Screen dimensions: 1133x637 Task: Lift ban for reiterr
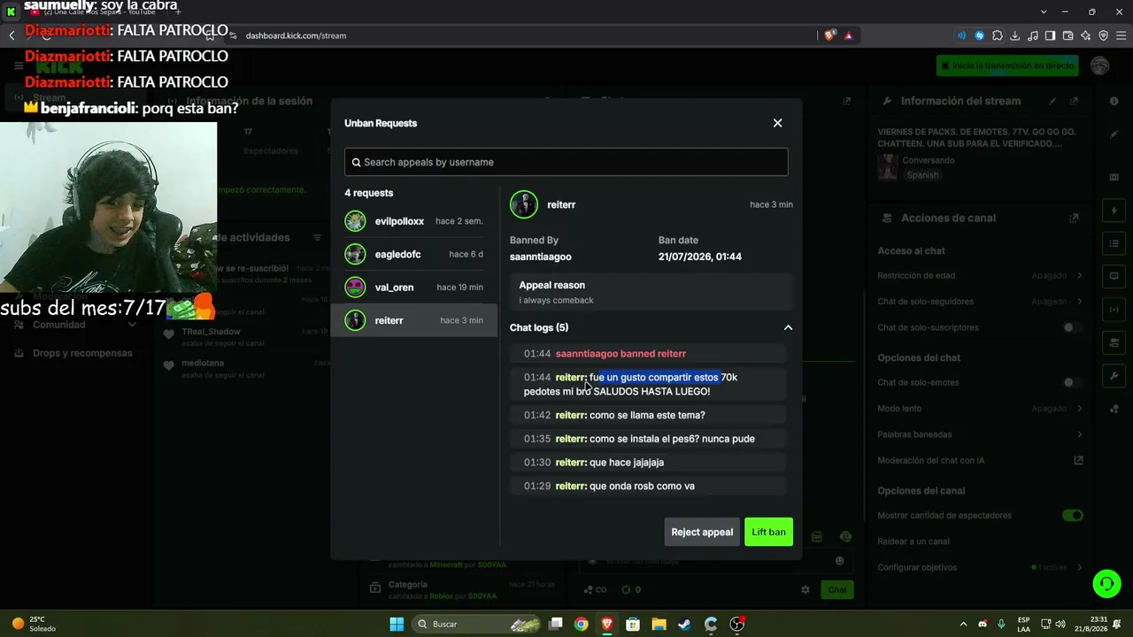coord(768,532)
